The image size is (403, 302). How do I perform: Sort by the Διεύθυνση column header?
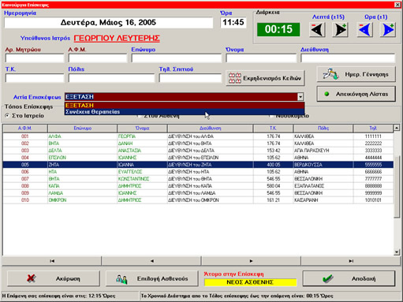211,129
